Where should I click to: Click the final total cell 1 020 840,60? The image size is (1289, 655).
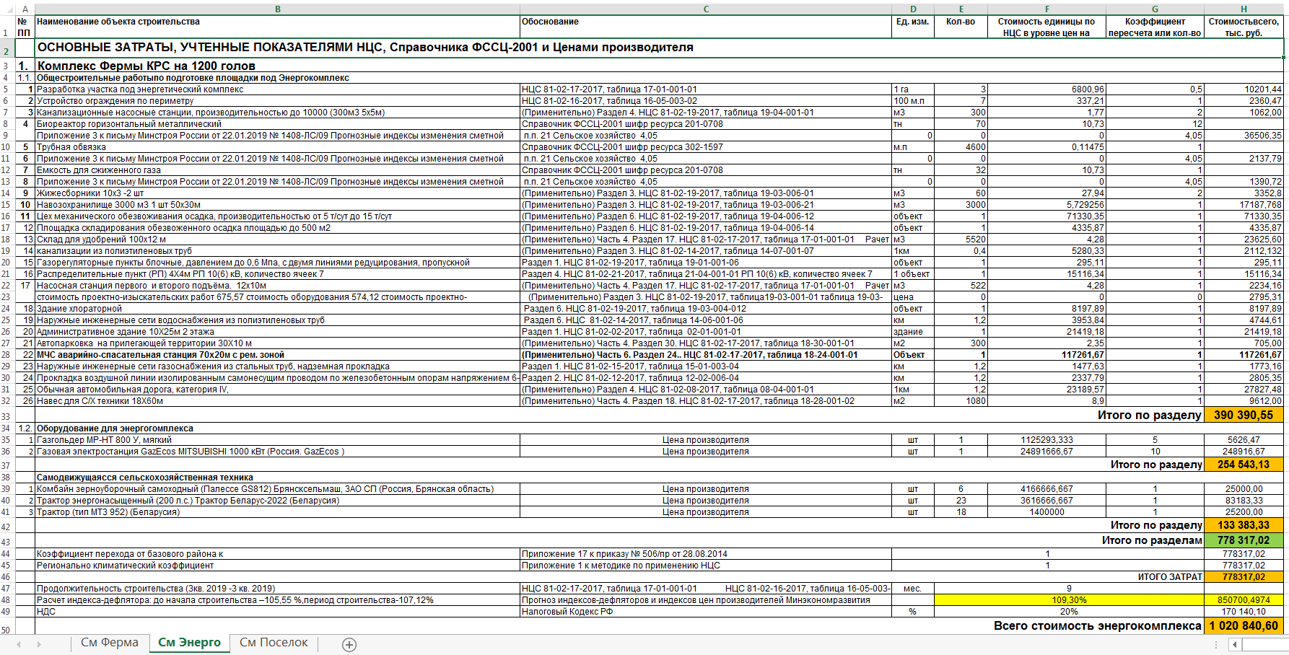1244,625
